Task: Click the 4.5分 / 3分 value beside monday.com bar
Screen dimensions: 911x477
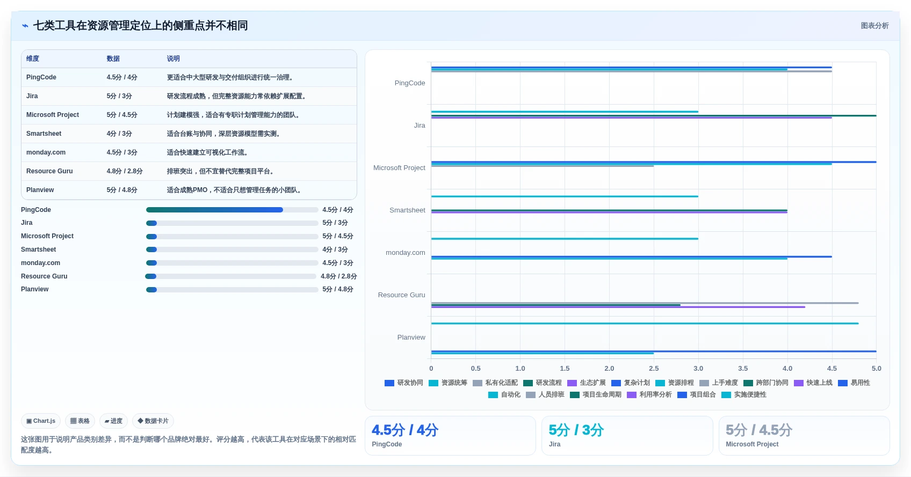Action: click(x=338, y=263)
